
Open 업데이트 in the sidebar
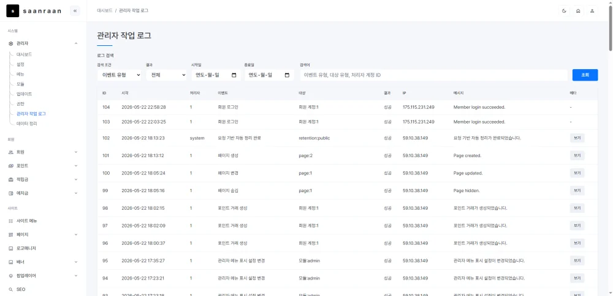point(25,94)
